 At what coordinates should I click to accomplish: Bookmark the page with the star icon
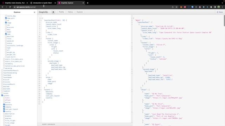point(176,7)
